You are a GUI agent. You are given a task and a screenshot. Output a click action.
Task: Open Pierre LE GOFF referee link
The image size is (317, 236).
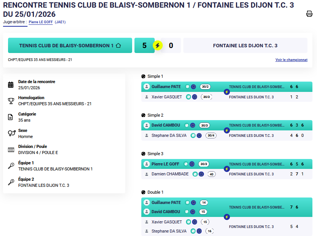click(41, 22)
